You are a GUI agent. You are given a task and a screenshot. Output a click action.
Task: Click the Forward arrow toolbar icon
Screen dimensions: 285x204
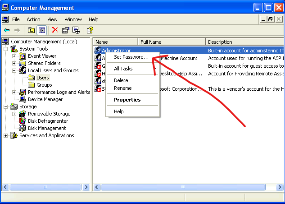(x=17, y=30)
